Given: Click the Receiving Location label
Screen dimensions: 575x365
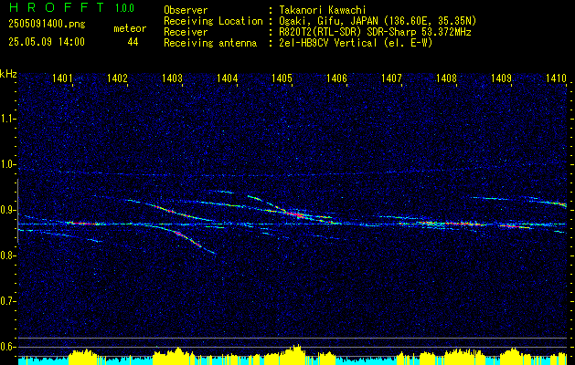Looking at the screenshot, I should [213, 21].
